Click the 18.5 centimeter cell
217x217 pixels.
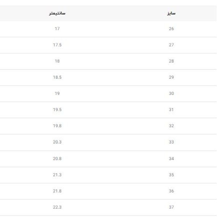[57, 77]
